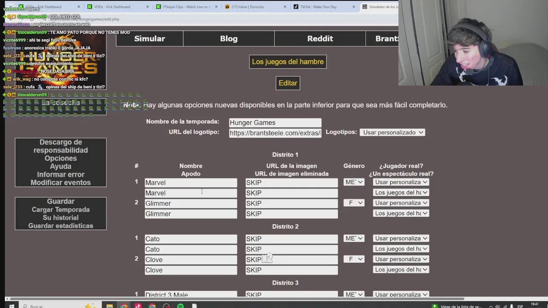Open the Opciones sidebar link
Screen dimensions: 548x308
(61, 158)
